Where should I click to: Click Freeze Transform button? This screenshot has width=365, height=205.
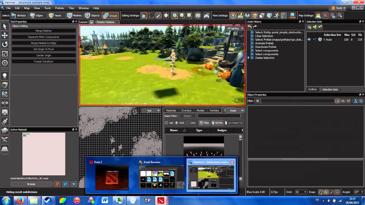44,61
